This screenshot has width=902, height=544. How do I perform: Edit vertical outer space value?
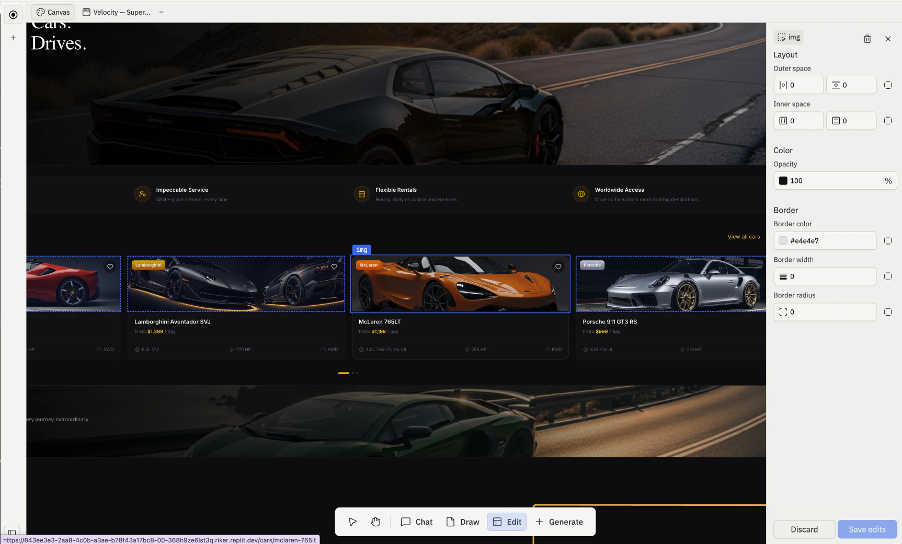click(851, 85)
